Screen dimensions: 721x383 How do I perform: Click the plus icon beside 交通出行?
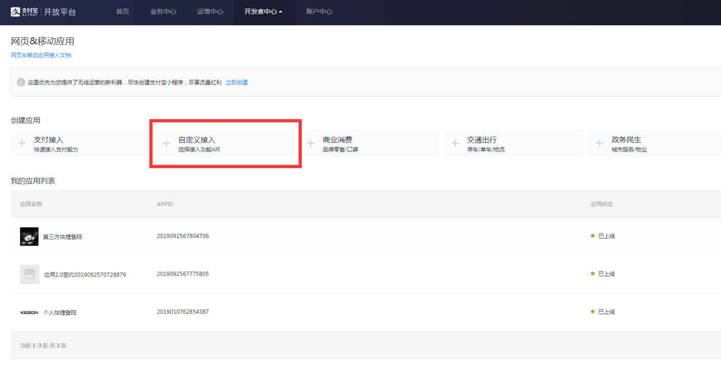[455, 143]
